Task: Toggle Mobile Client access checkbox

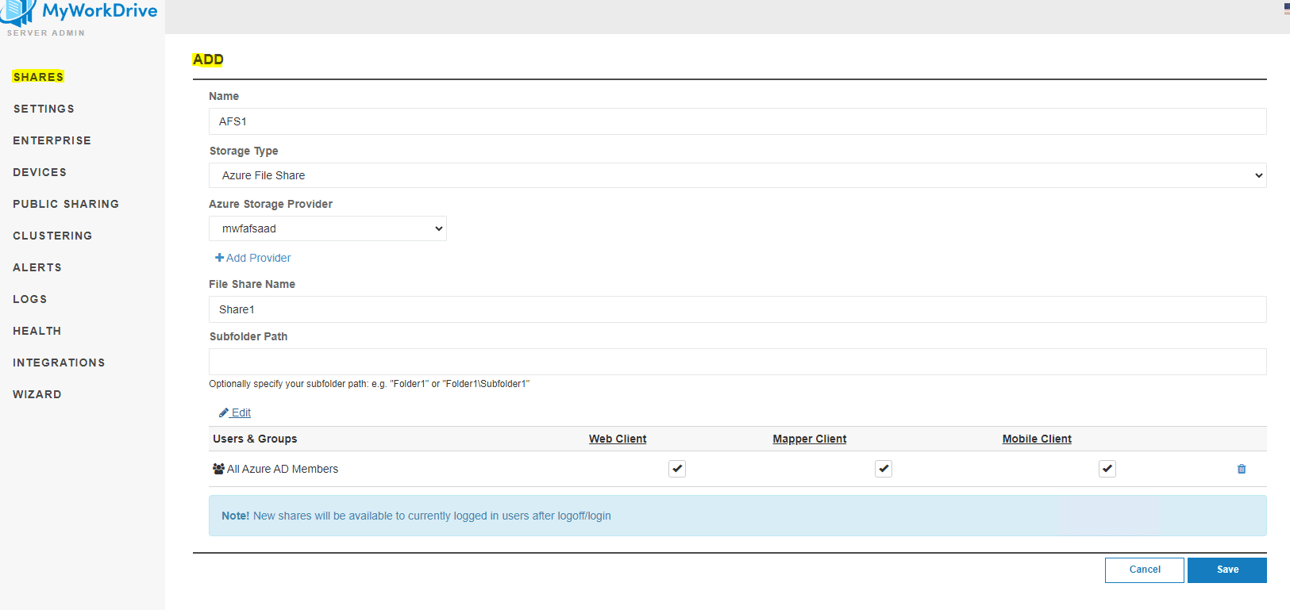Action: click(1107, 469)
